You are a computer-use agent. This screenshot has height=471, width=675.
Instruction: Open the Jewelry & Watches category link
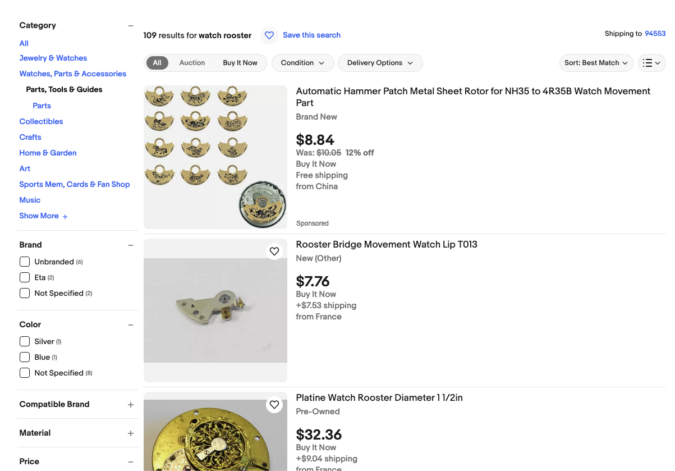(x=53, y=58)
